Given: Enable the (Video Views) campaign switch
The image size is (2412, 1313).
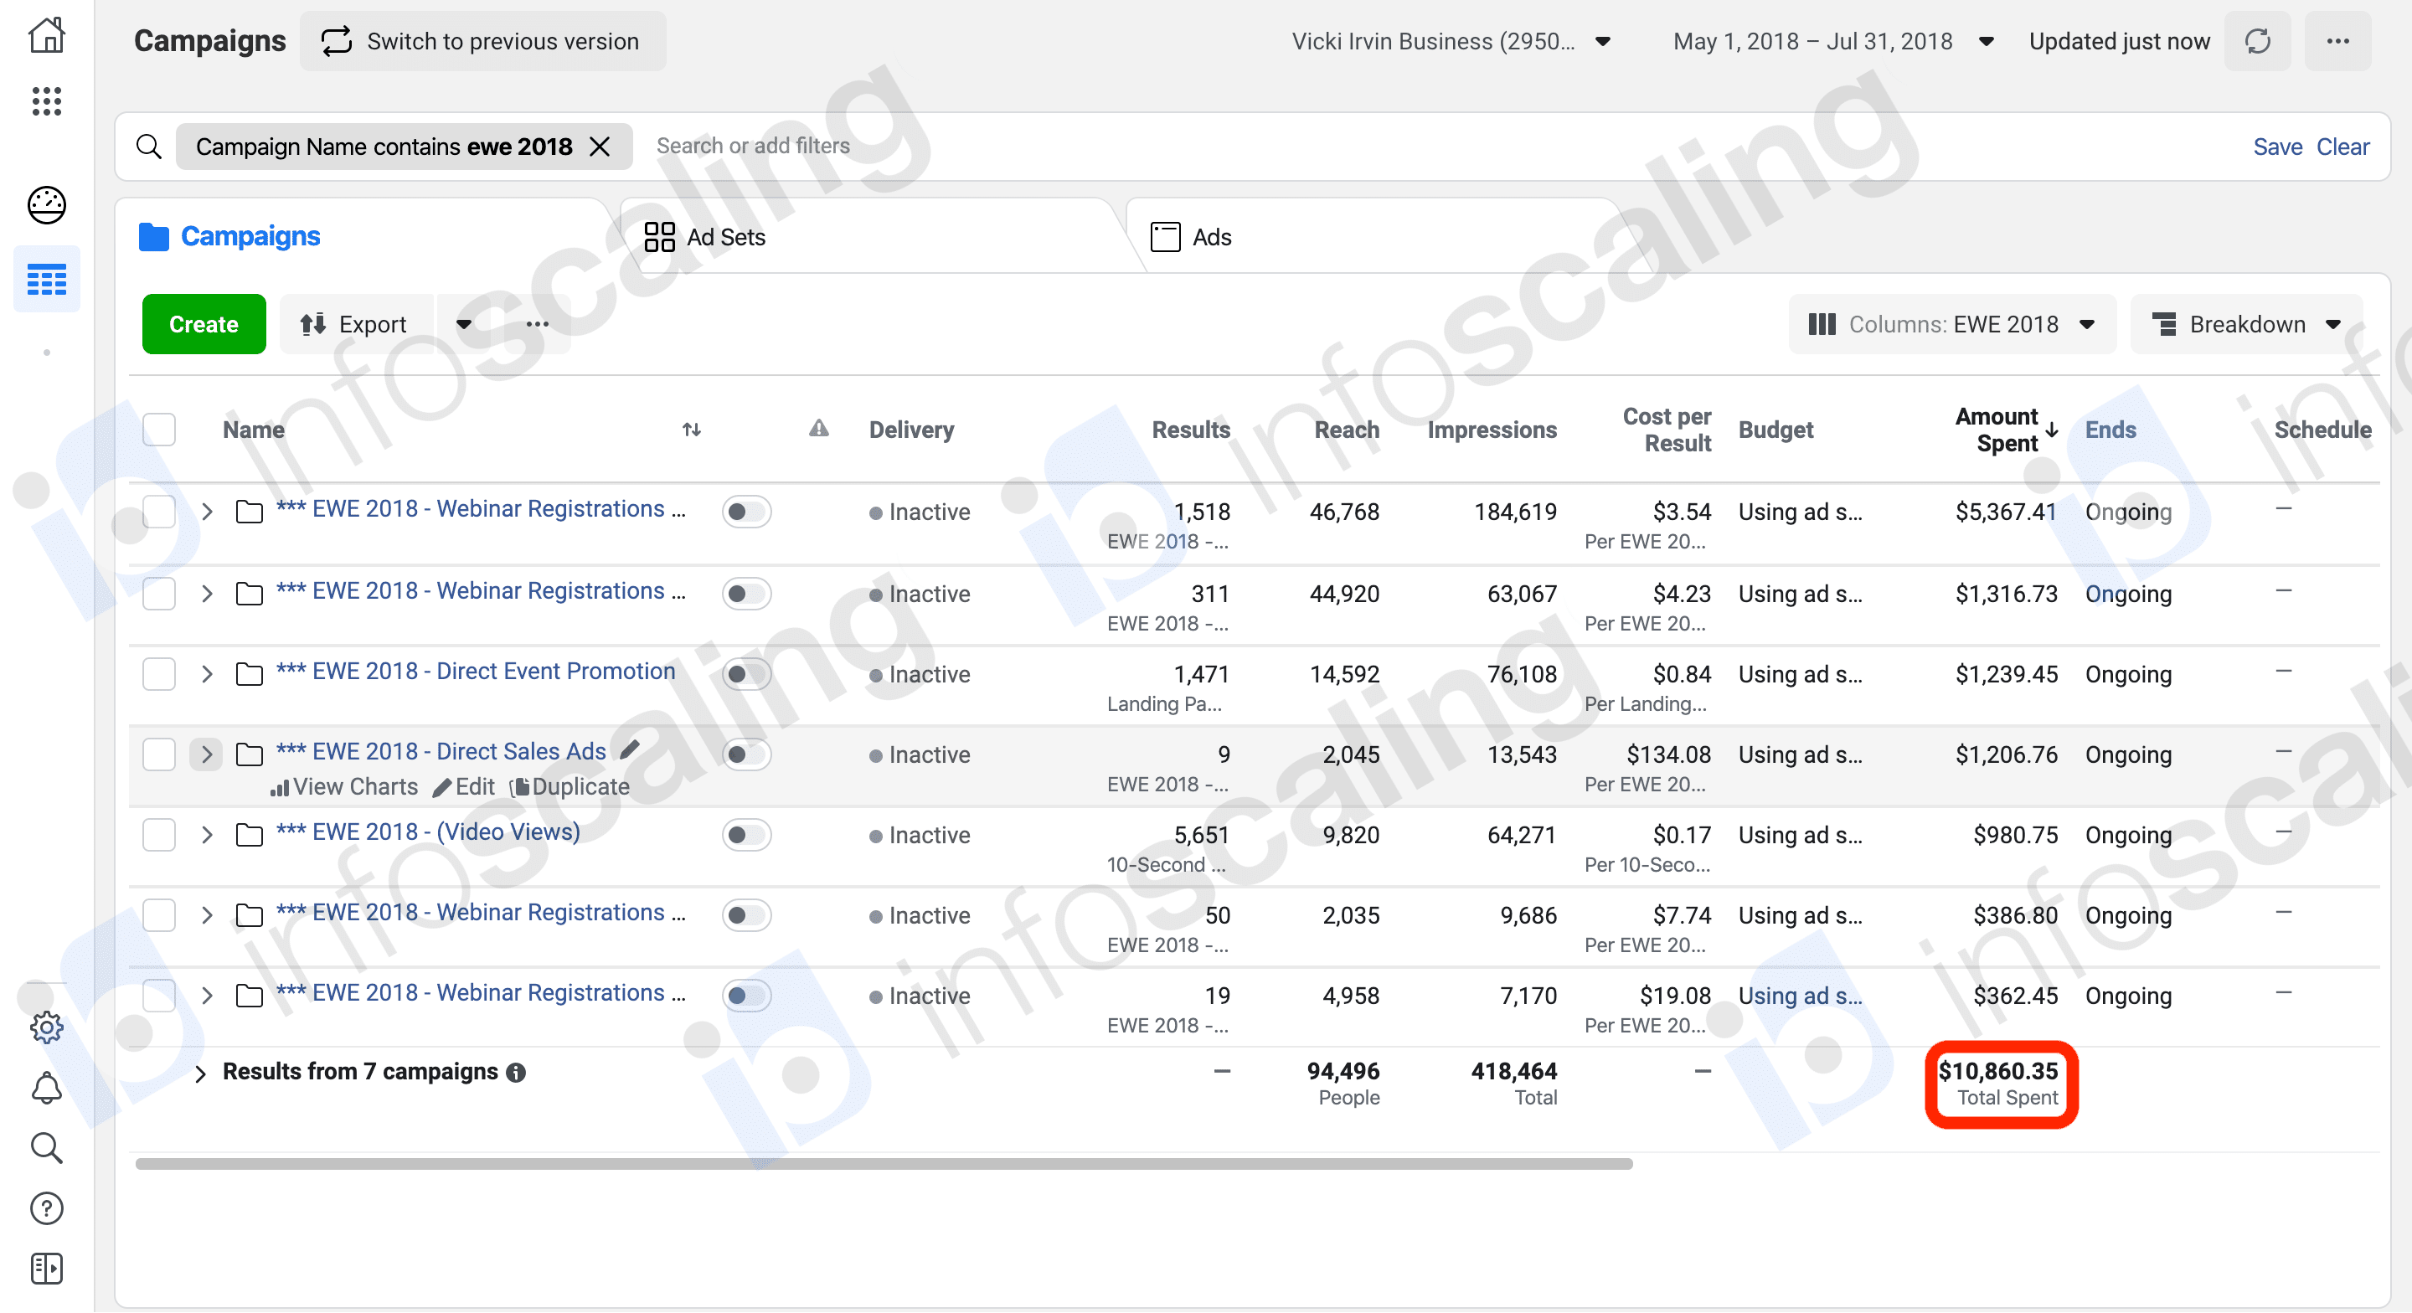Looking at the screenshot, I should tap(745, 836).
